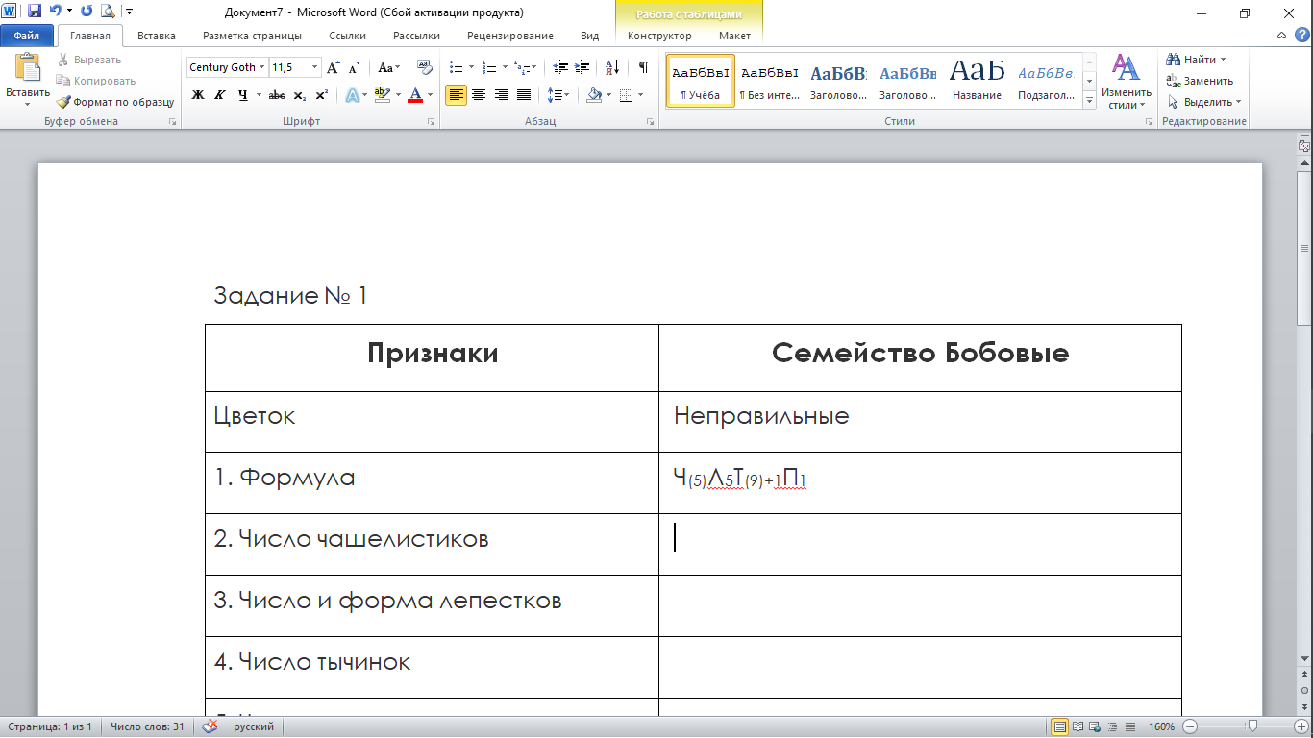Screen dimensions: 1313x738
Task: Save the document with the floppy disk icon
Action: 35,12
